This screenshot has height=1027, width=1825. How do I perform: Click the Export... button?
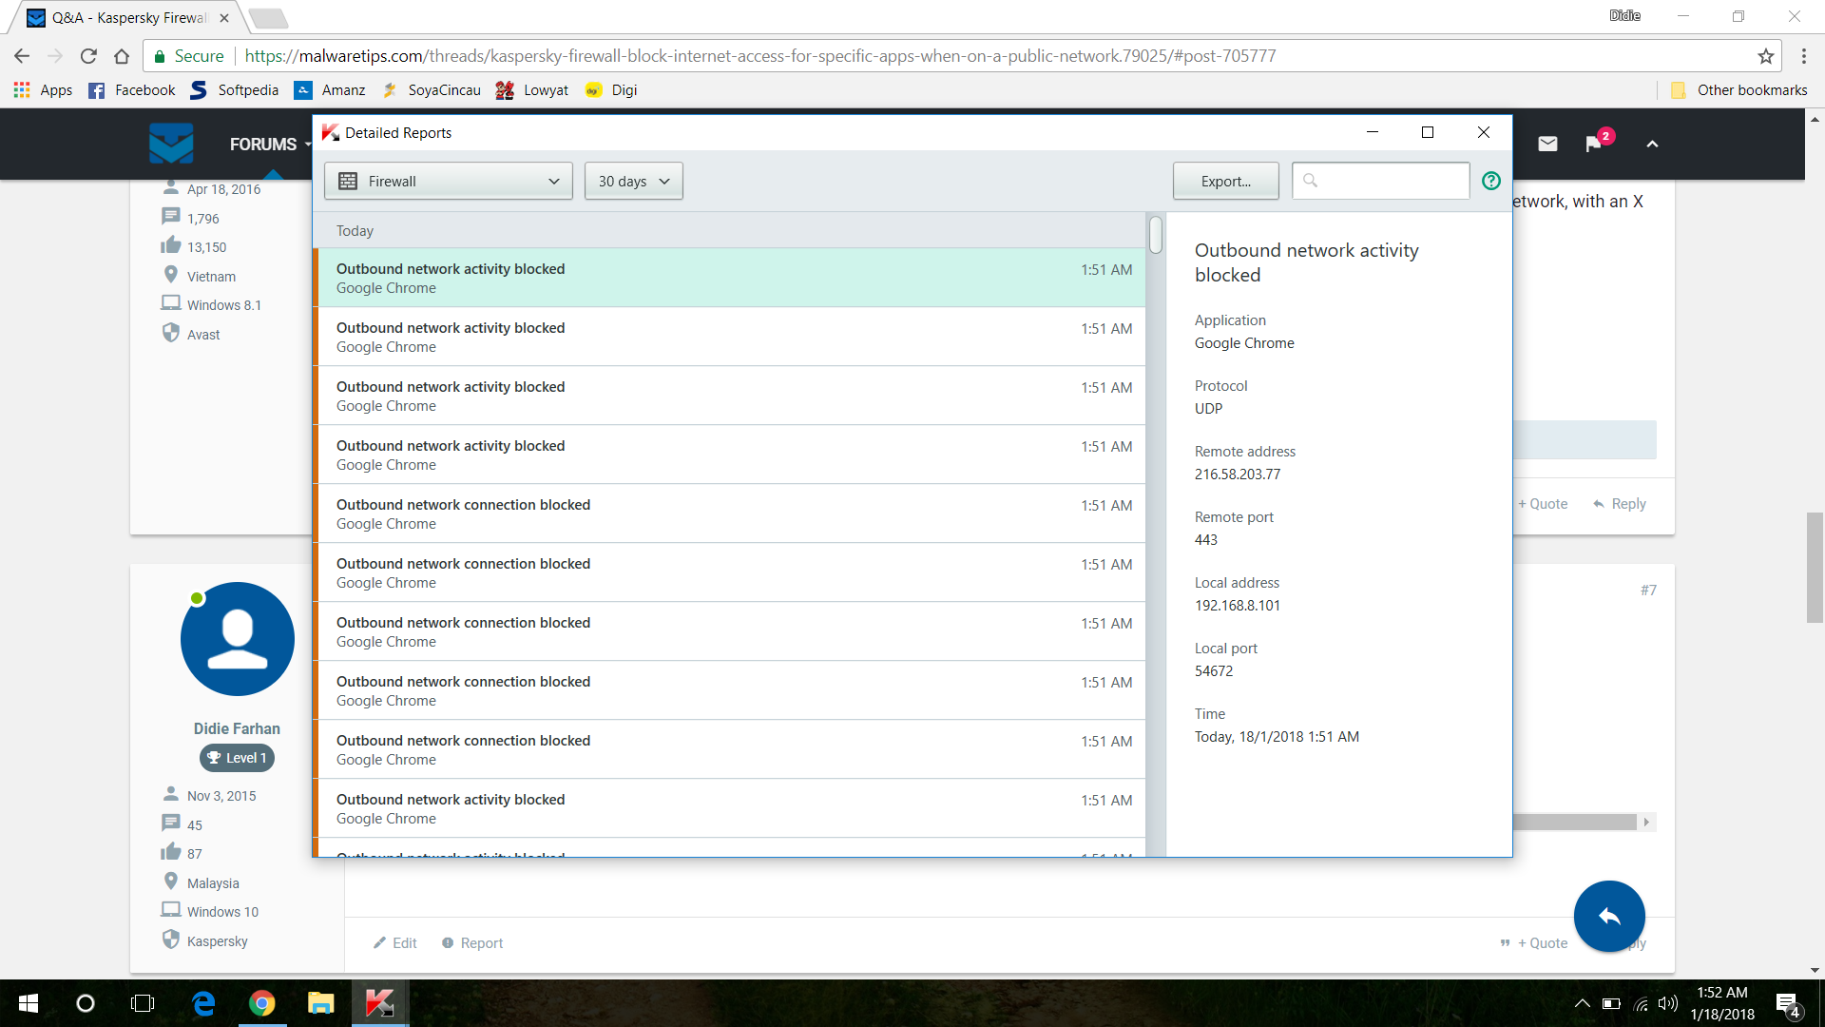pyautogui.click(x=1225, y=181)
